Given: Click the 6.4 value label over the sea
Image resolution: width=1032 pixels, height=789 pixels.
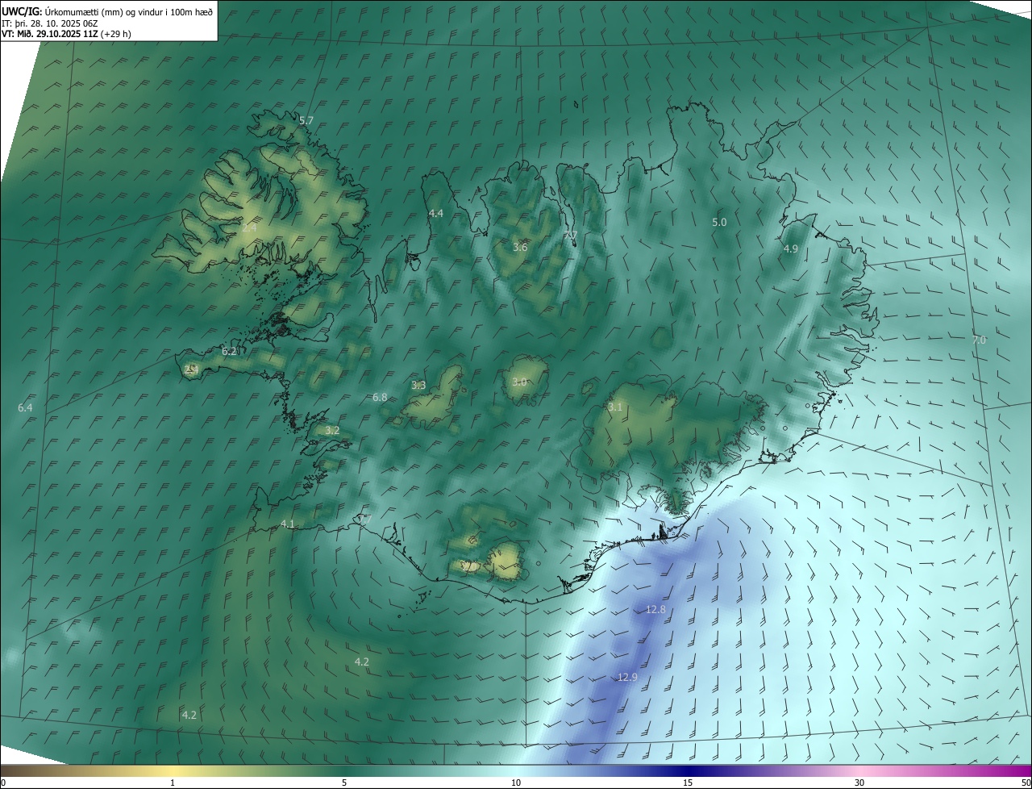Looking at the screenshot, I should [25, 408].
